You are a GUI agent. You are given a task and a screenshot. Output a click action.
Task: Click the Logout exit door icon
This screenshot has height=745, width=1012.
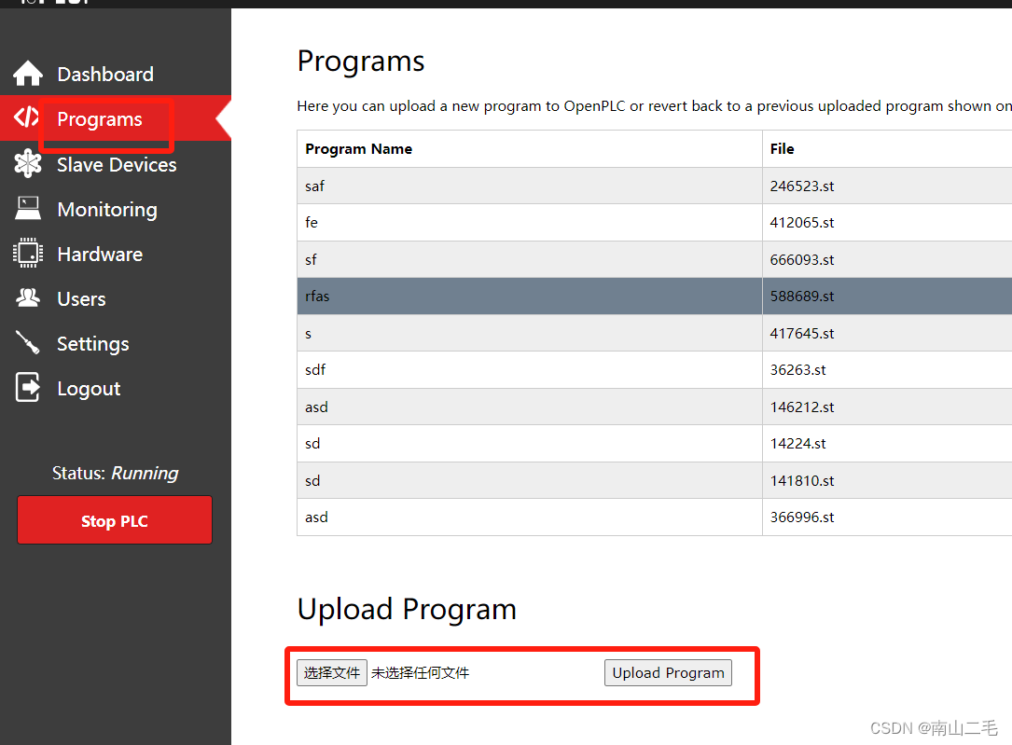pos(25,388)
